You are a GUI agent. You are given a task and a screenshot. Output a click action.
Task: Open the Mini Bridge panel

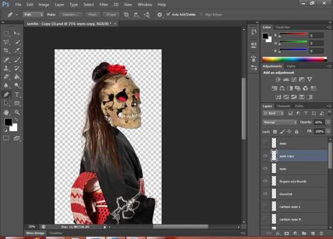tap(36, 234)
